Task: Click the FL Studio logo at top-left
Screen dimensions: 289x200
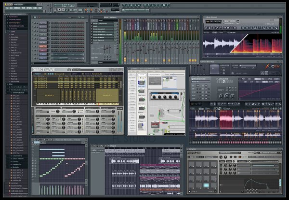Action: click(9, 4)
